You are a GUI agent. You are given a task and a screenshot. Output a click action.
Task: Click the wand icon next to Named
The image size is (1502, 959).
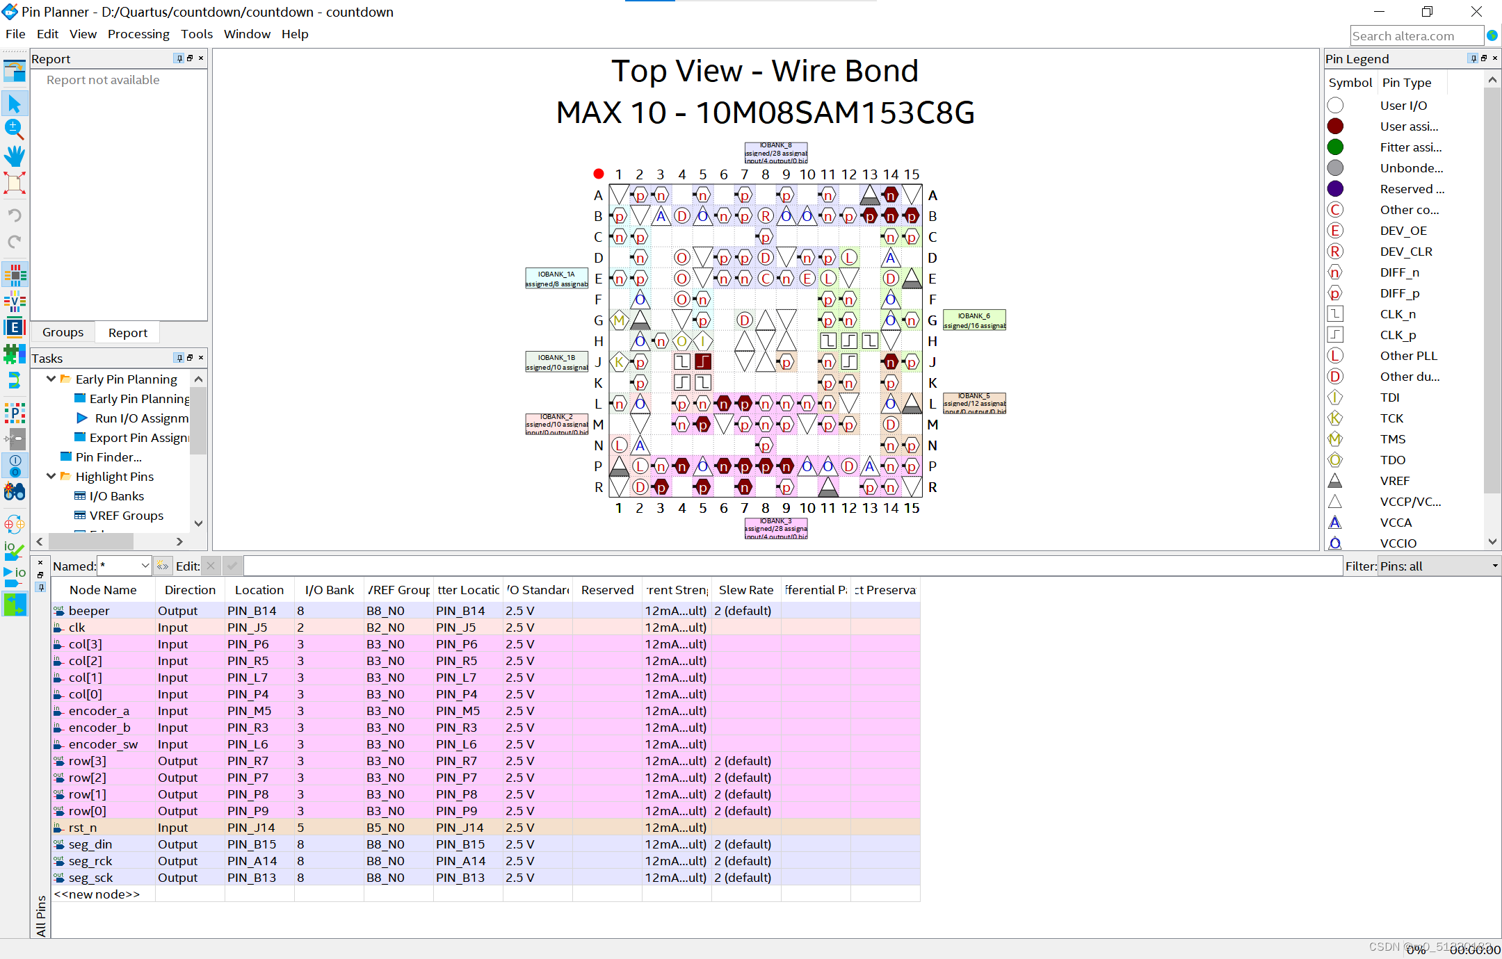(x=163, y=566)
